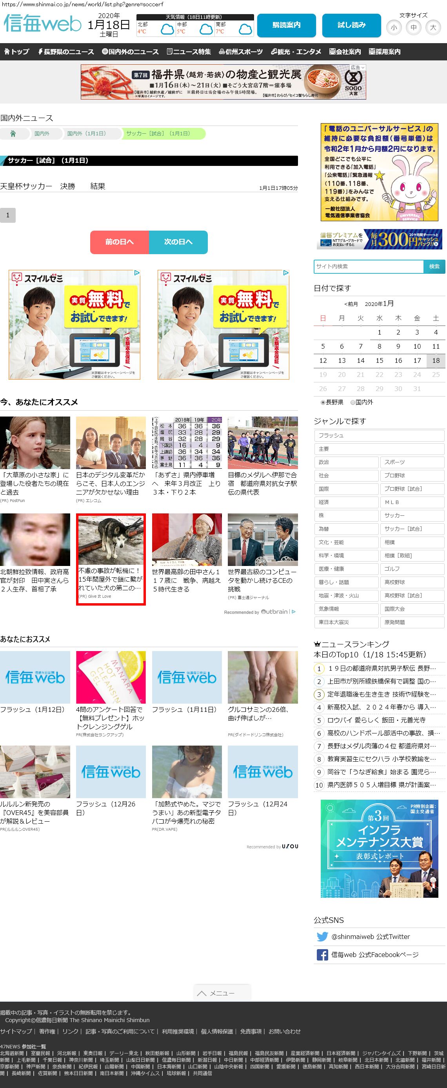Click the 検索 search button
Viewport: 447px width, 1088px height.
(x=434, y=267)
